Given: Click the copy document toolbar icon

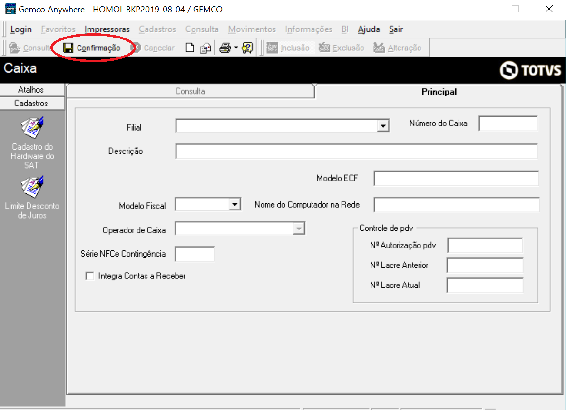Looking at the screenshot, I should coord(205,48).
